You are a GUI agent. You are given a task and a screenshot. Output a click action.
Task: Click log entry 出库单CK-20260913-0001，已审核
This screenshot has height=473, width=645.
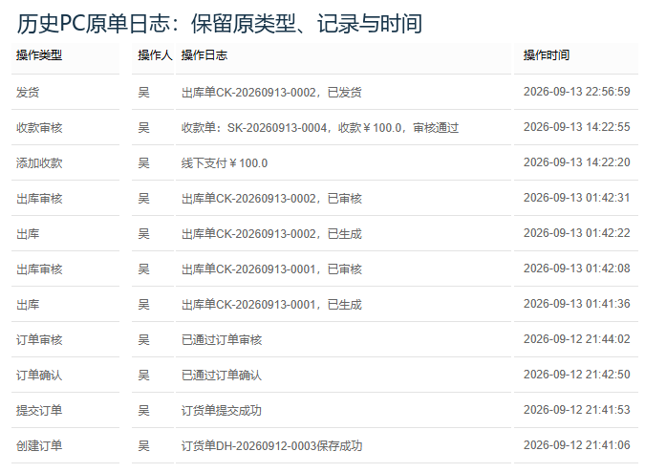coord(271,269)
